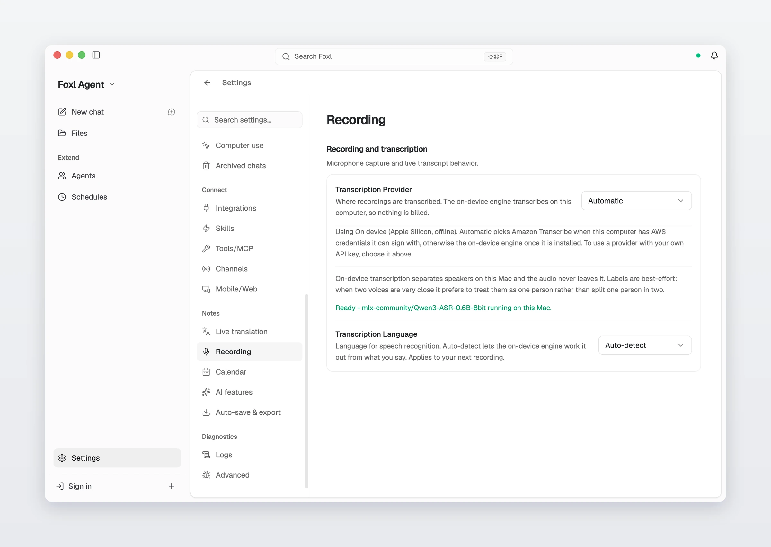771x547 pixels.
Task: Open Channels settings
Action: pos(249,269)
